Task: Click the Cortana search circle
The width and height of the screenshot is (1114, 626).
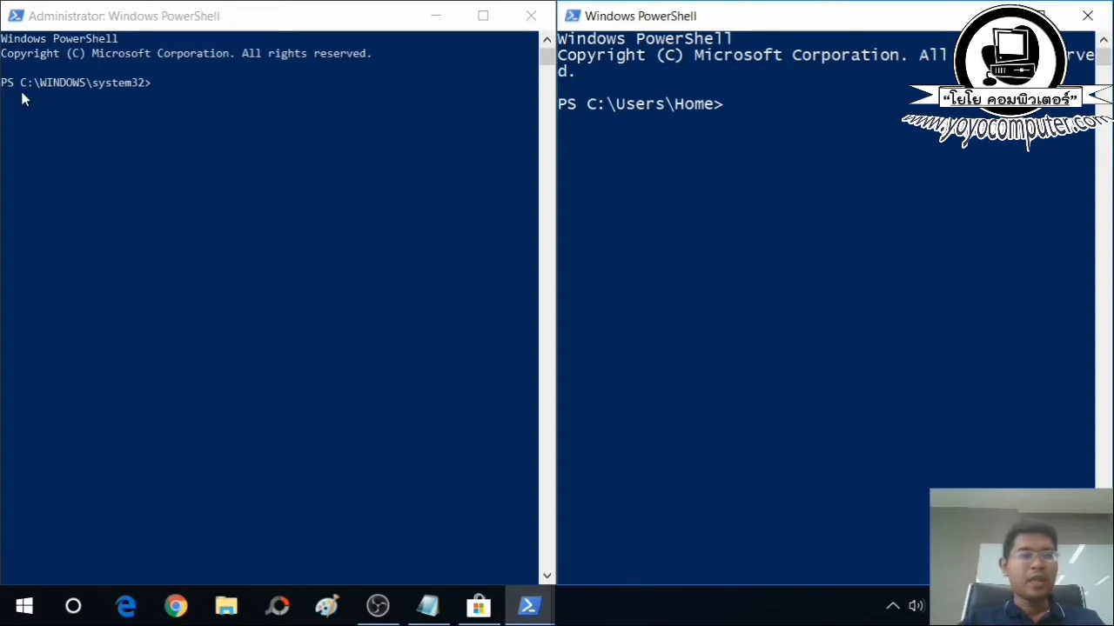Action: click(x=73, y=606)
